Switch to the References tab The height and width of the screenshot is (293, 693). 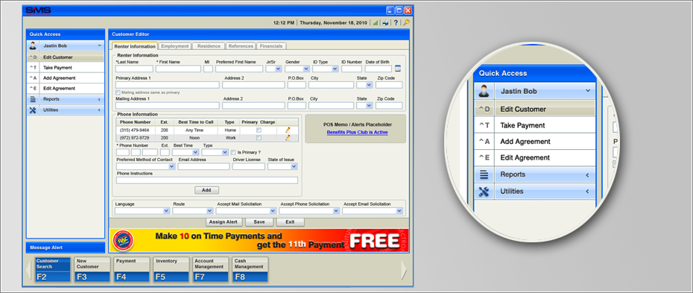tap(241, 46)
